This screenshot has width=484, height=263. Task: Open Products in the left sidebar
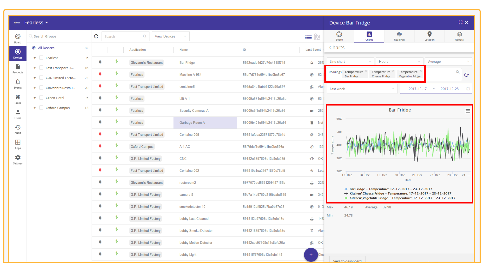coord(18,69)
